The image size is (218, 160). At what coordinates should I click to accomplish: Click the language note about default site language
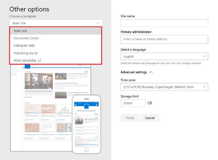point(161,63)
